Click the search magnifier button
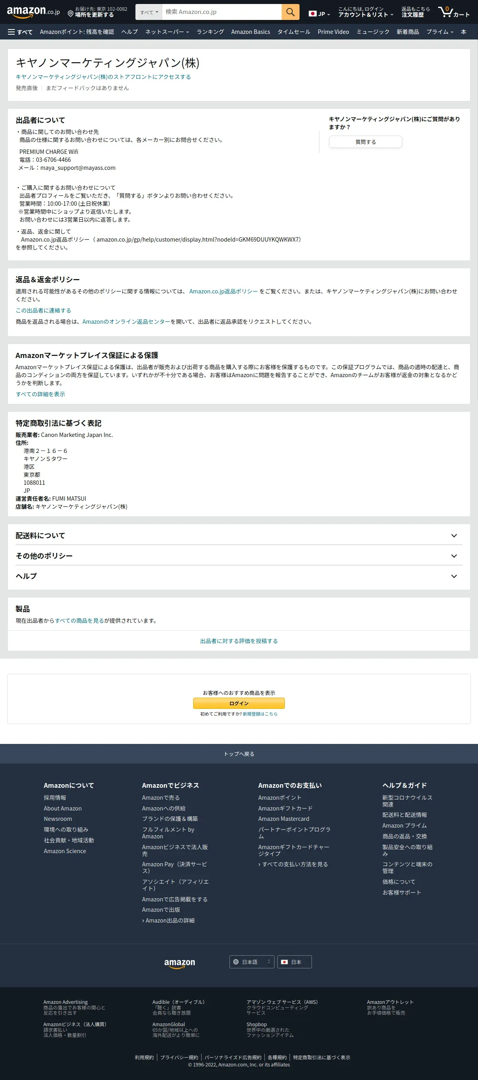Image resolution: width=478 pixels, height=1080 pixels. click(290, 12)
